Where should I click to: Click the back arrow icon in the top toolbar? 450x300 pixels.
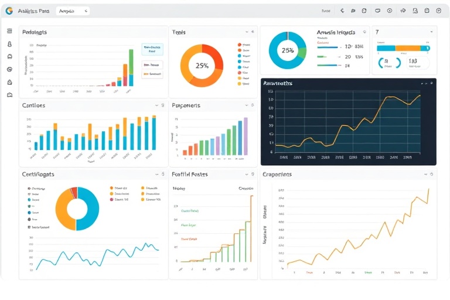342,11
